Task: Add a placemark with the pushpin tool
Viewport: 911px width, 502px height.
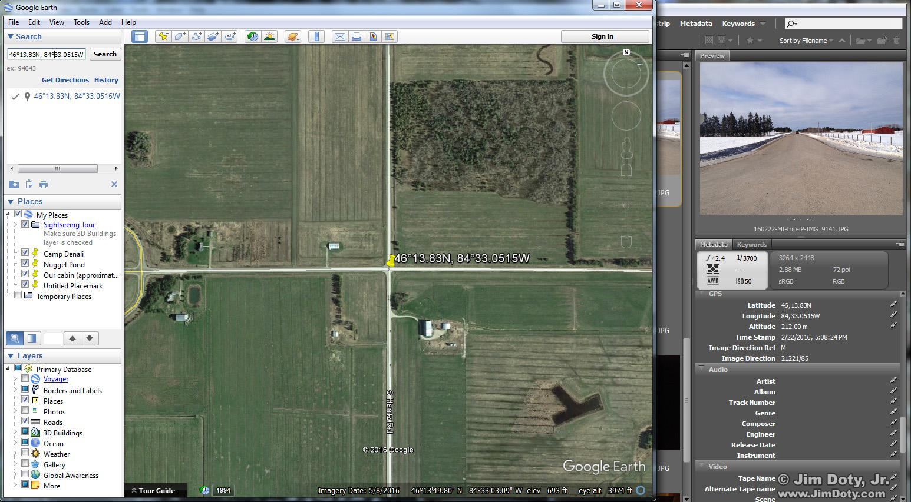Action: click(163, 36)
